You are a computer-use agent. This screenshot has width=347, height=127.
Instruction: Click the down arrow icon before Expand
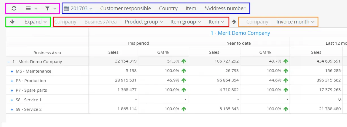[x=12, y=21]
